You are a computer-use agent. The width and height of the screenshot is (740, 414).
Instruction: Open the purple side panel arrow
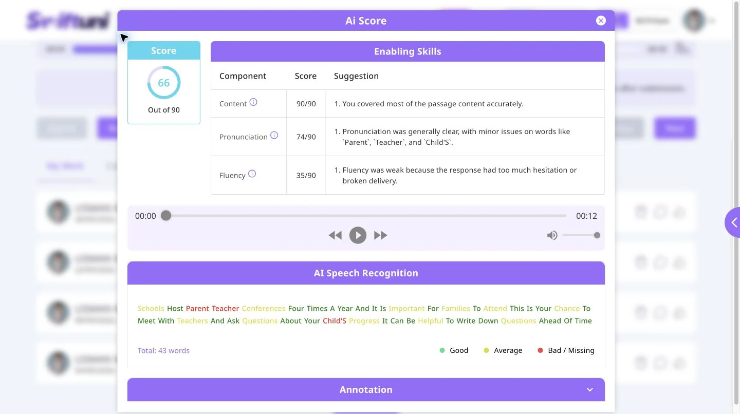733,222
